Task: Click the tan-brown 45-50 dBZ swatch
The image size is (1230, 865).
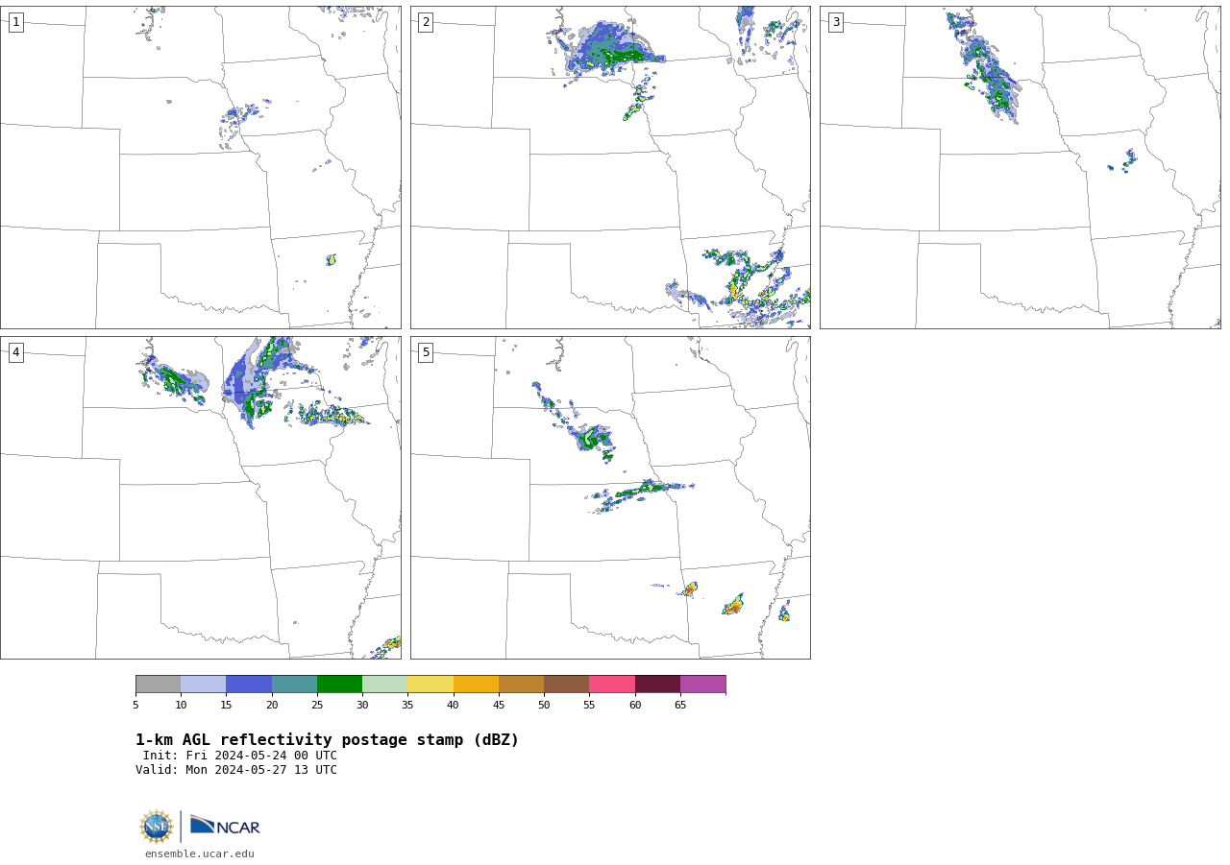Action: click(x=521, y=684)
